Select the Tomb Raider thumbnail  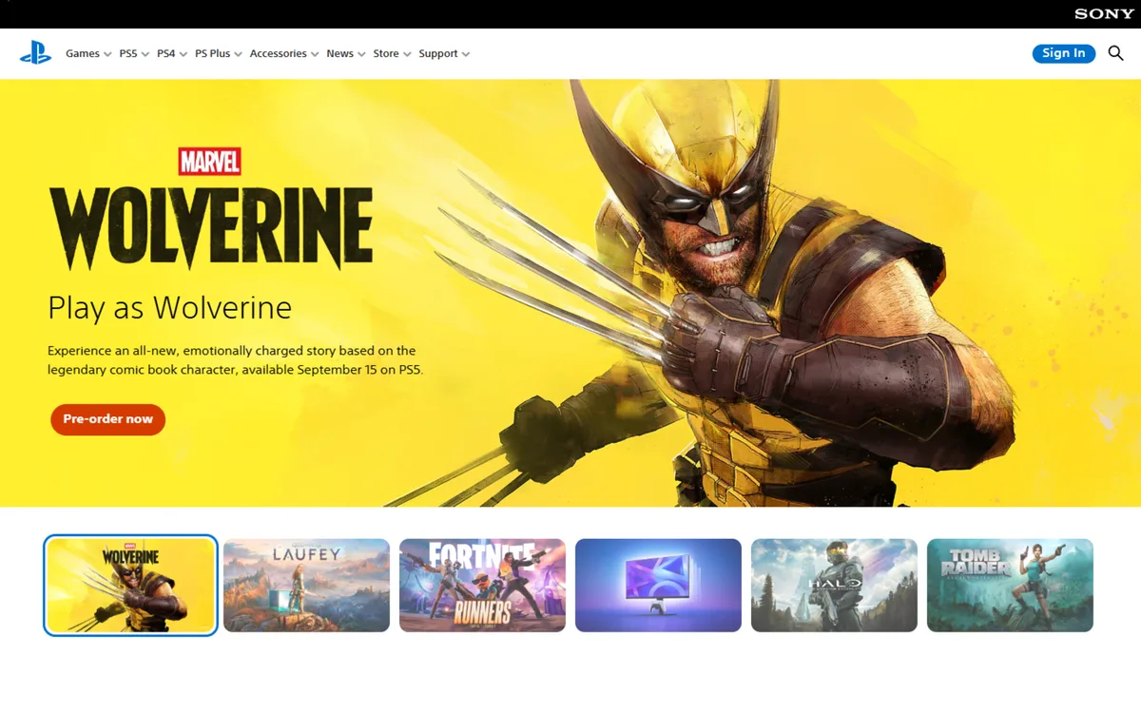point(1010,586)
